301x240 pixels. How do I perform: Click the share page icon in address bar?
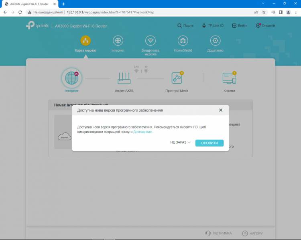[x=256, y=12]
